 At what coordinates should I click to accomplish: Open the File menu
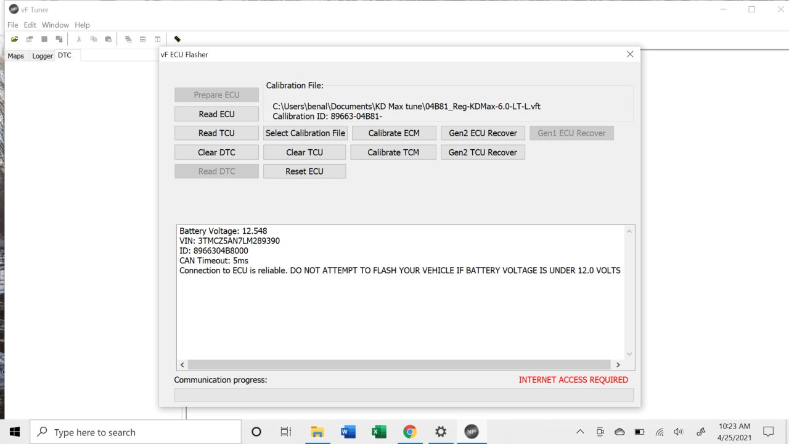13,25
